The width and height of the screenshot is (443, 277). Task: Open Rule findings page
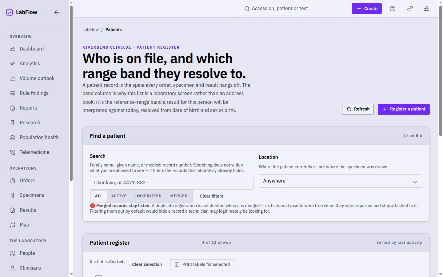(x=34, y=93)
